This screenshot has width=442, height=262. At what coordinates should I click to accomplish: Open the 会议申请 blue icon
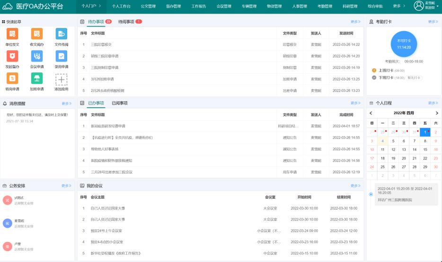point(37,56)
